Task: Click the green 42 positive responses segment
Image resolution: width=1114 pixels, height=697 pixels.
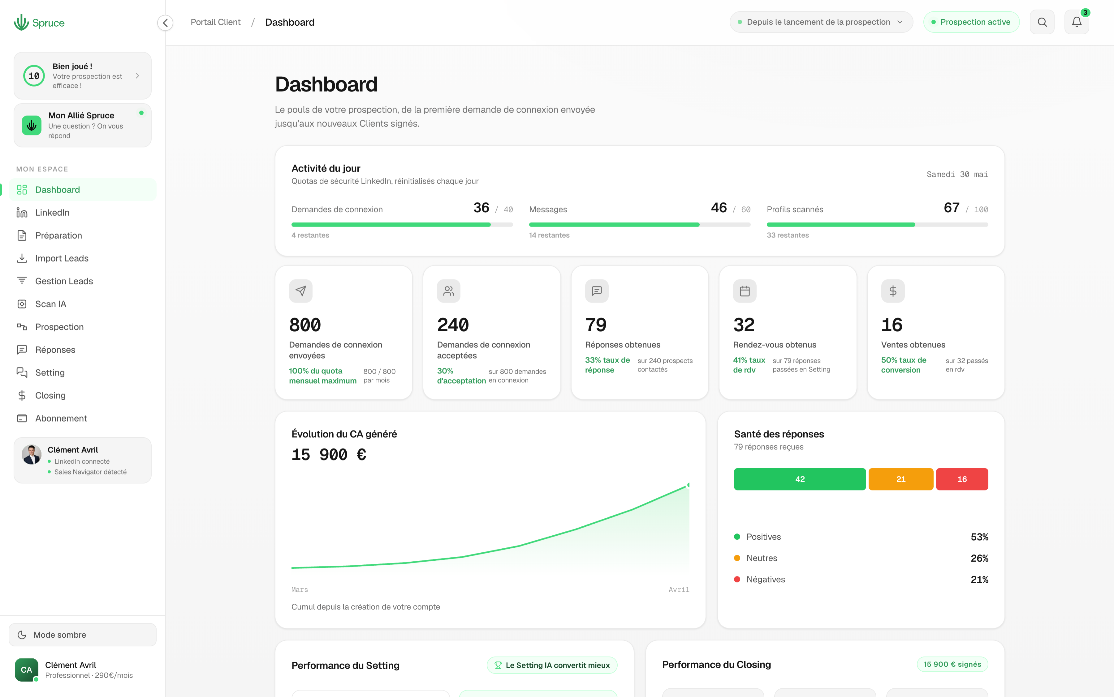Action: pos(800,479)
